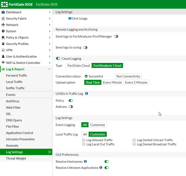This screenshot has height=176, width=186.
Task: Click the System gear icon
Action: 3,31
